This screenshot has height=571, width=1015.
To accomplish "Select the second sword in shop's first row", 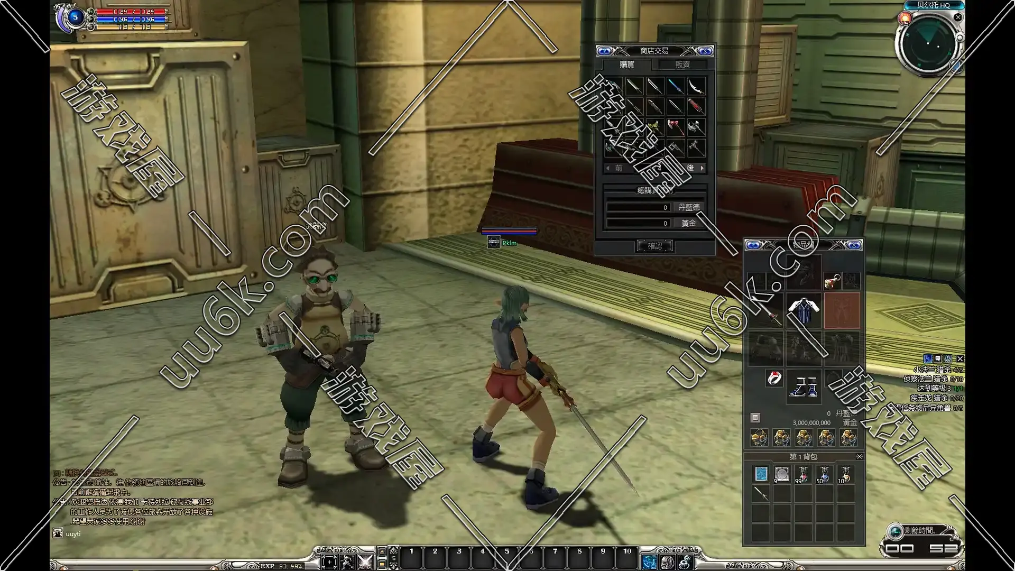I will coord(634,86).
